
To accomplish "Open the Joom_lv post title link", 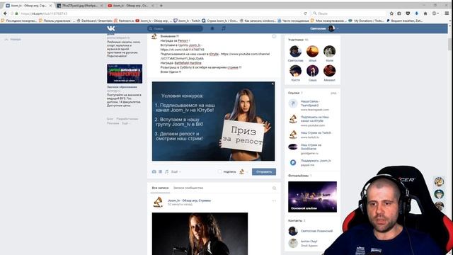I will [x=189, y=200].
